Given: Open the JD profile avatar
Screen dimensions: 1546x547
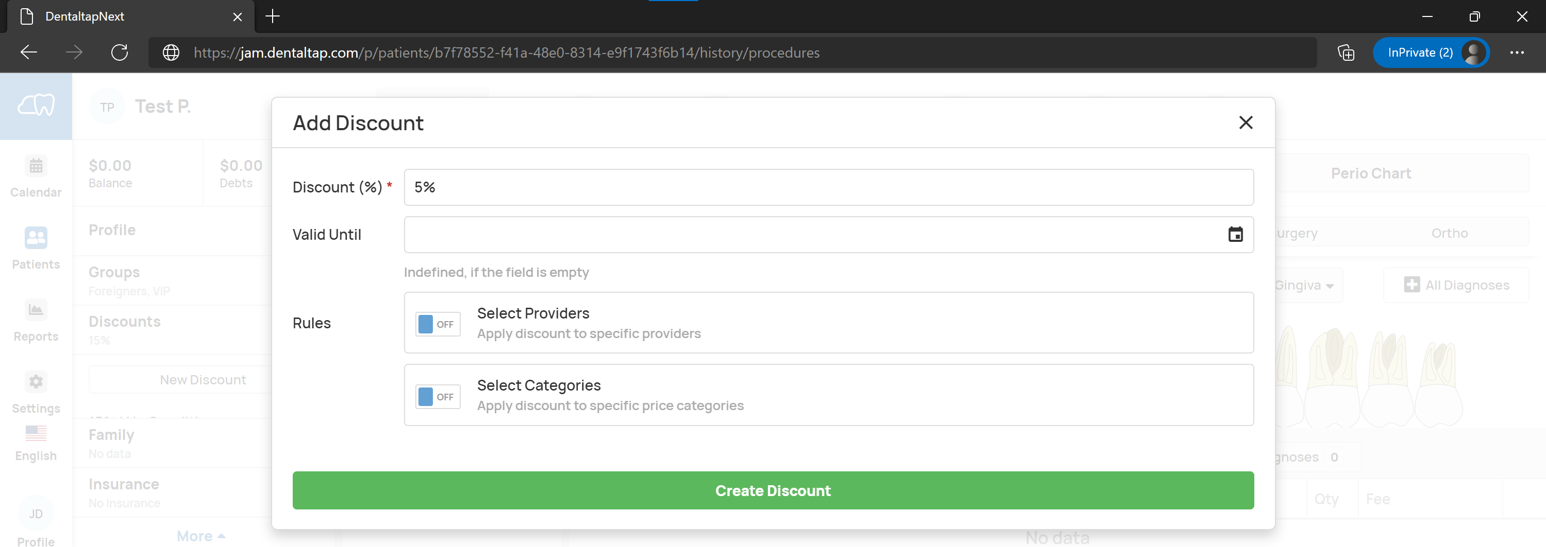Looking at the screenshot, I should click(36, 514).
